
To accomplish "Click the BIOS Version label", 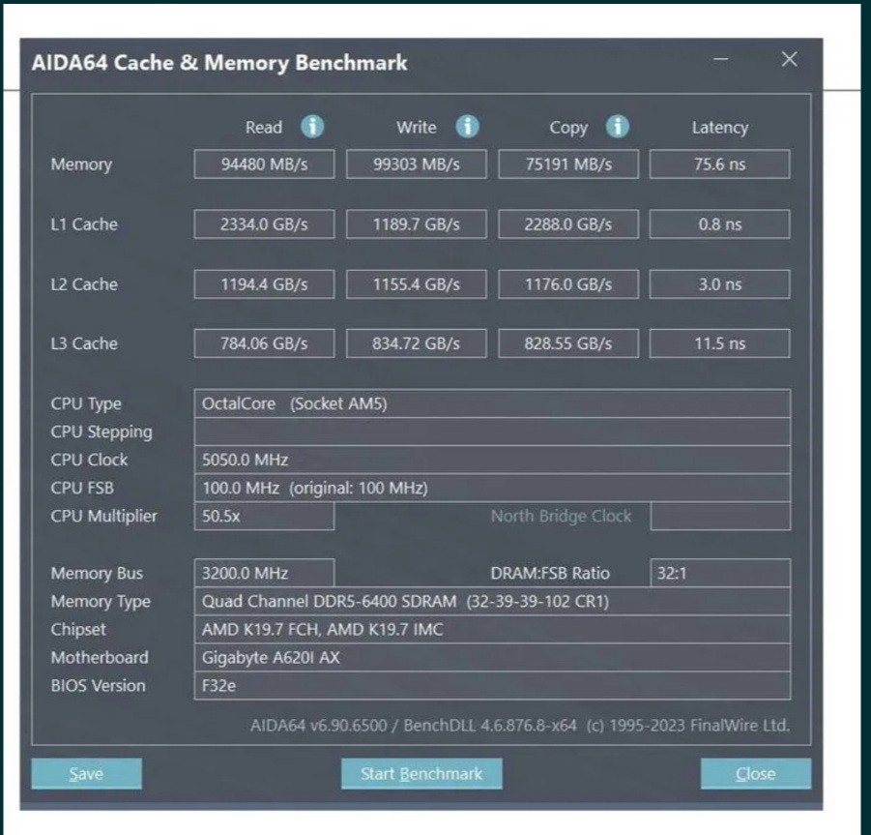I will 99,685.
